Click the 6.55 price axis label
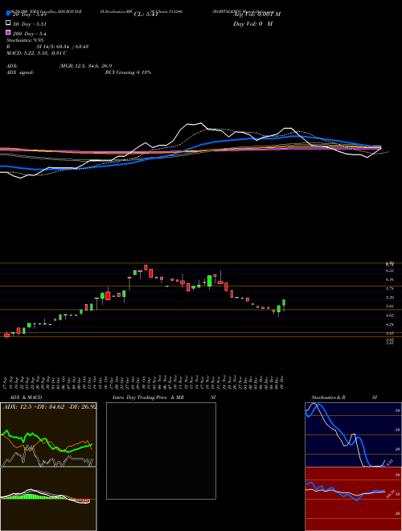402x531 pixels. coord(389,270)
